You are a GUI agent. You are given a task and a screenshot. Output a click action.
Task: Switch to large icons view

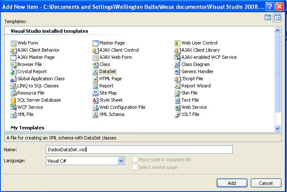pyautogui.click(x=268, y=18)
